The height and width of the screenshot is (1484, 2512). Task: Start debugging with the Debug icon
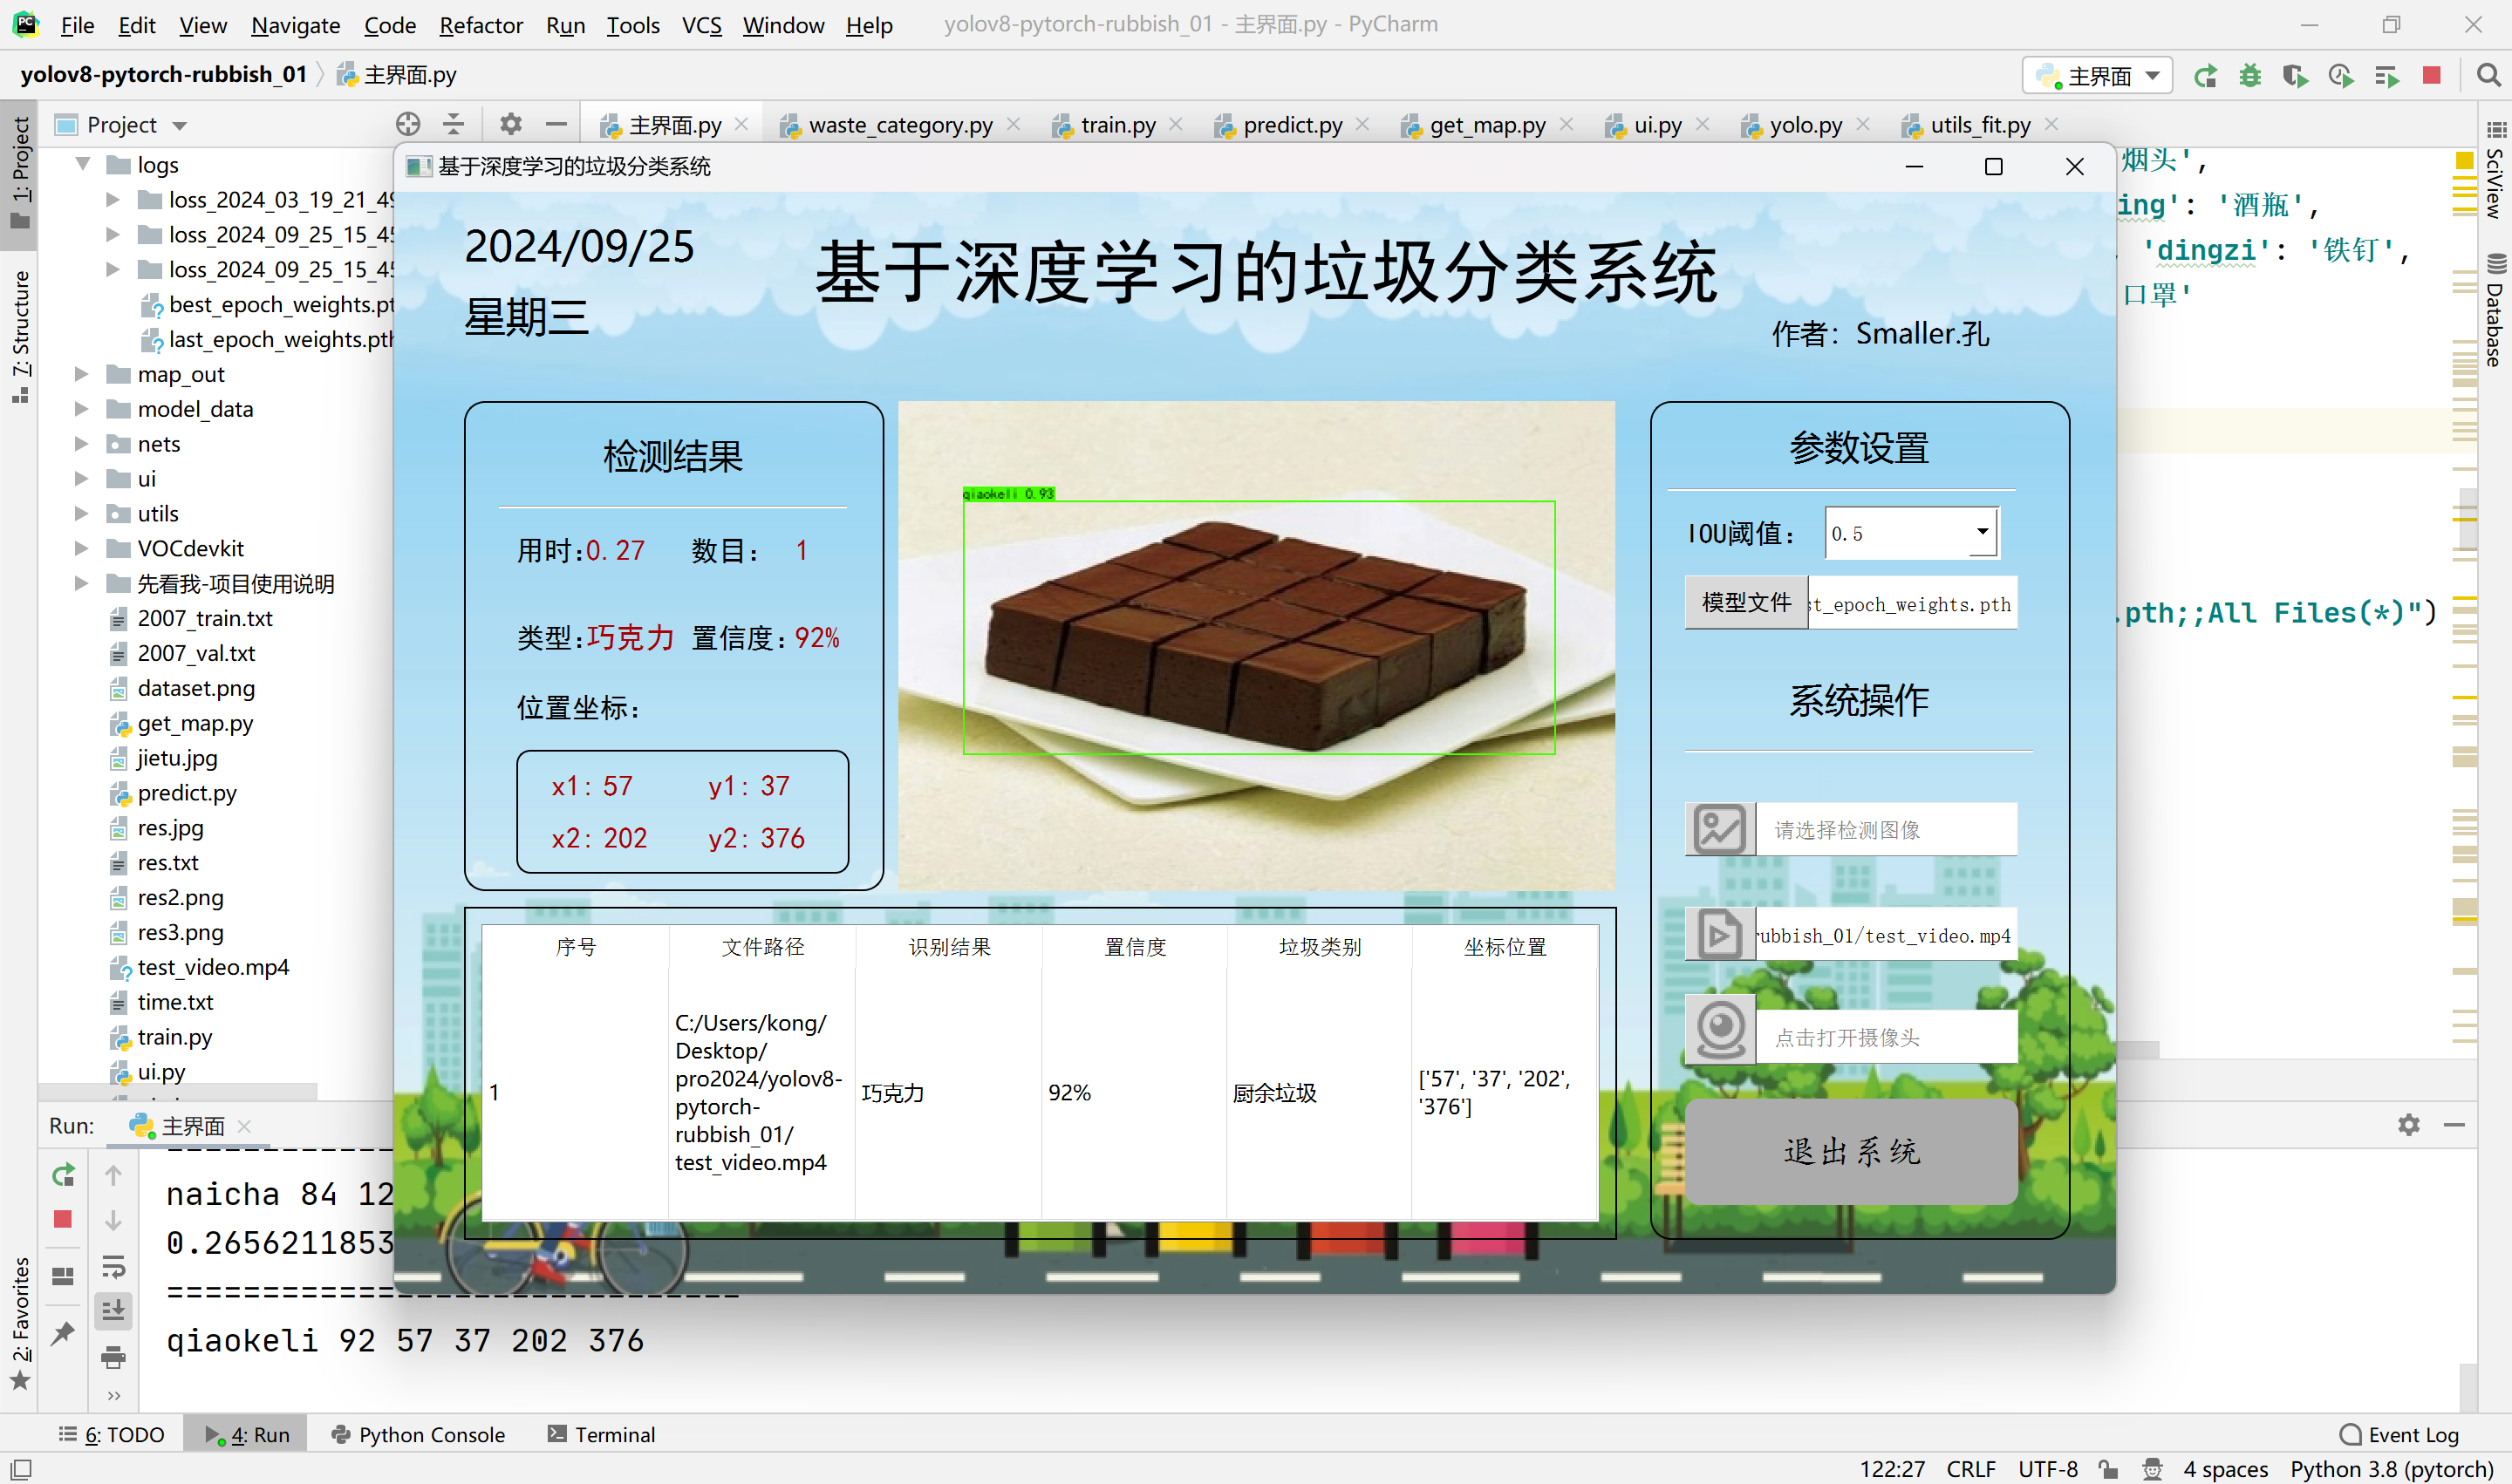coord(2249,75)
